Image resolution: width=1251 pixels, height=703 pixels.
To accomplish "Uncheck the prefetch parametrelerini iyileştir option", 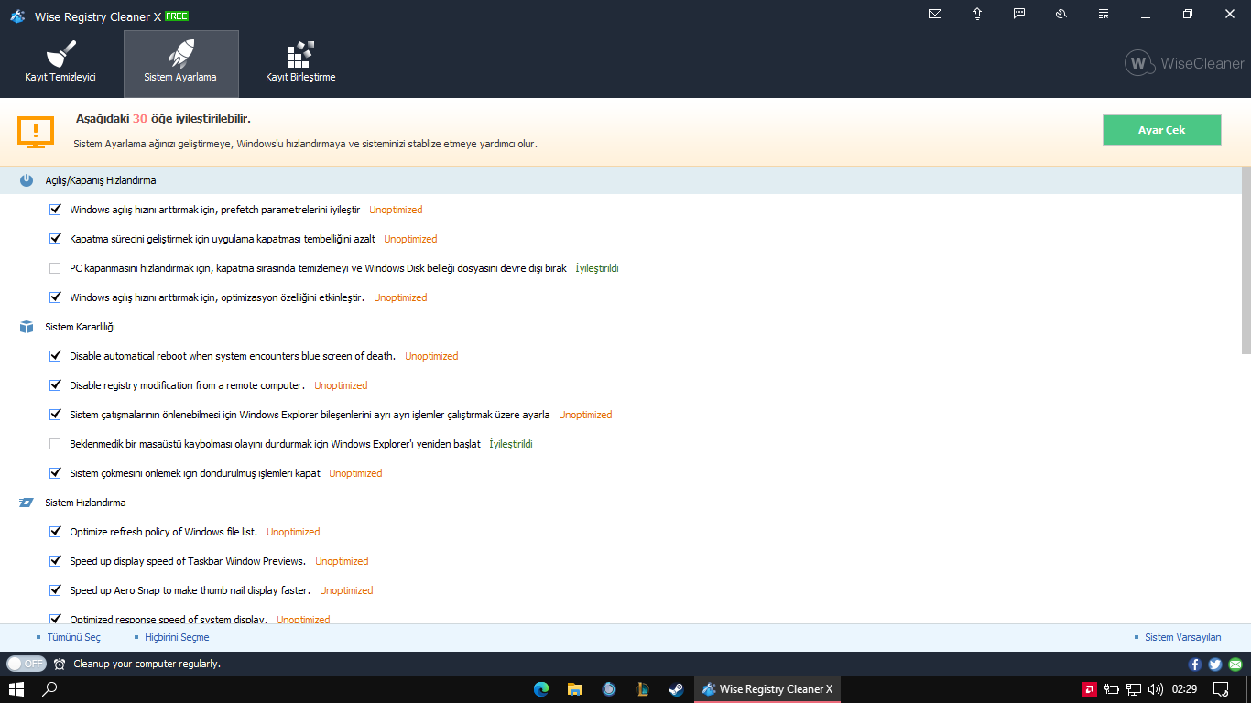I will pyautogui.click(x=55, y=210).
